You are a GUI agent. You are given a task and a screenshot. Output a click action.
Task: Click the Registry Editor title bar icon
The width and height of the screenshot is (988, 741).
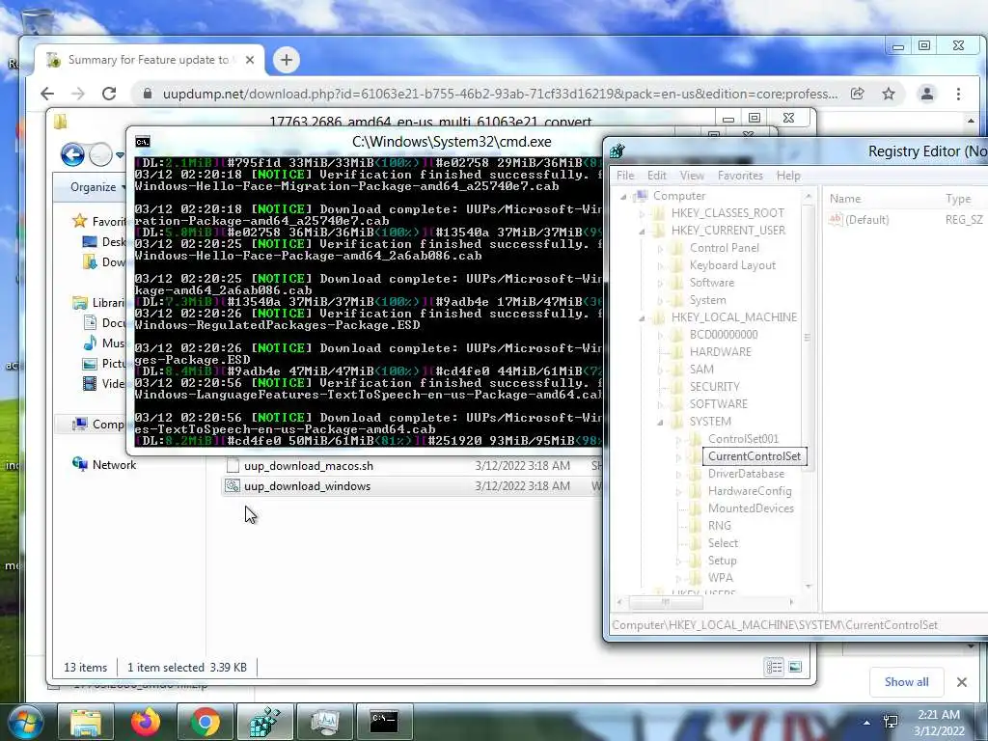pyautogui.click(x=617, y=151)
